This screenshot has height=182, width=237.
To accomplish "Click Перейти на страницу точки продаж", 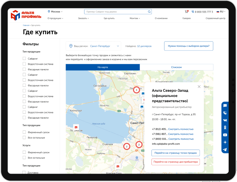I will [x=176, y=153].
